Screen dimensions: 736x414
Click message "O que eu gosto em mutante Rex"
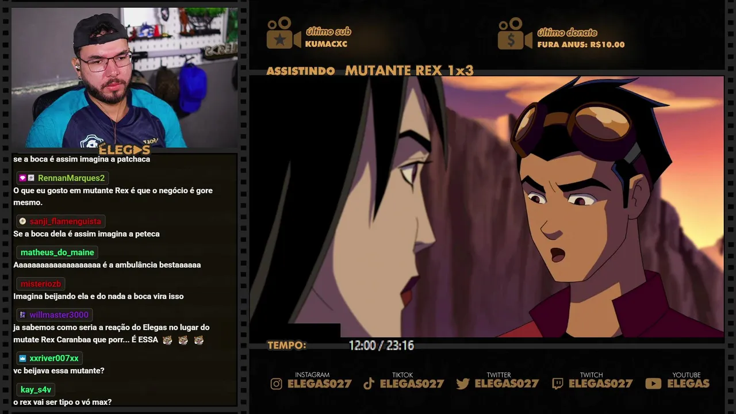(x=113, y=197)
